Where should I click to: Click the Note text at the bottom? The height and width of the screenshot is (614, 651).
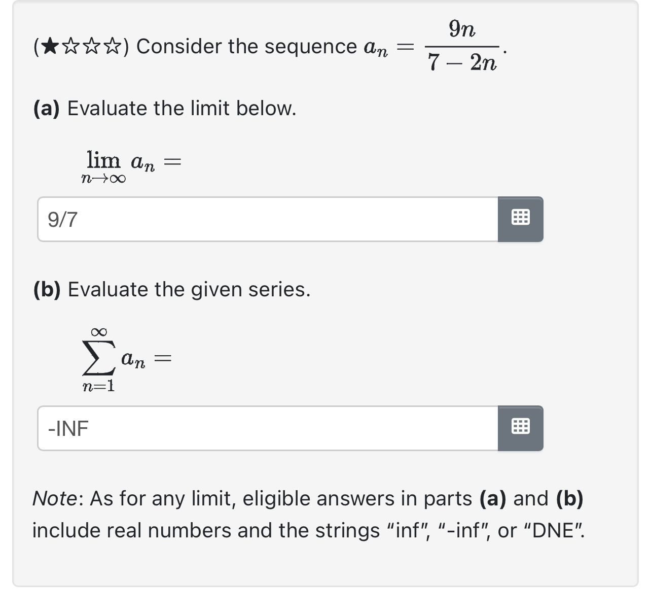[x=304, y=514]
